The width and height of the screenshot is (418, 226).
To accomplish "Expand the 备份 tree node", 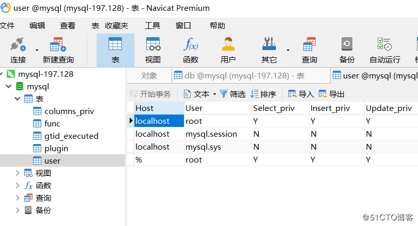I will [18, 211].
